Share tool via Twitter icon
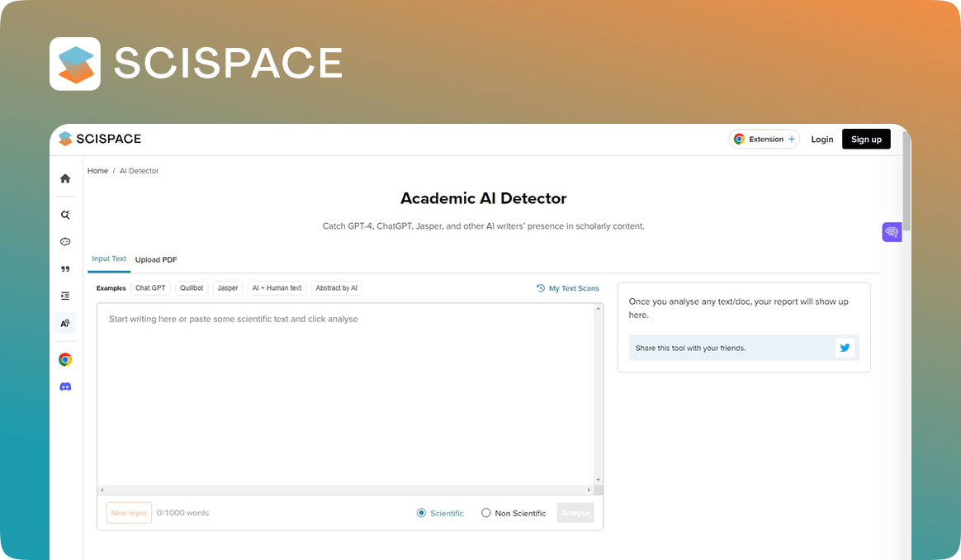 (845, 348)
